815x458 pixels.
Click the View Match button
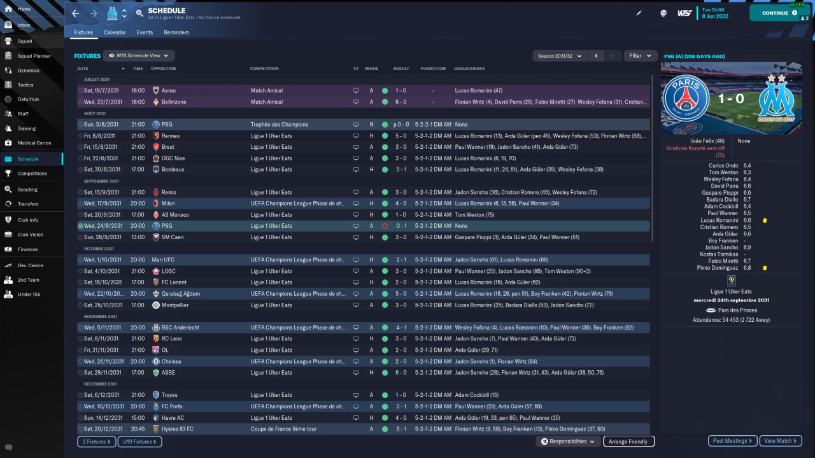781,441
